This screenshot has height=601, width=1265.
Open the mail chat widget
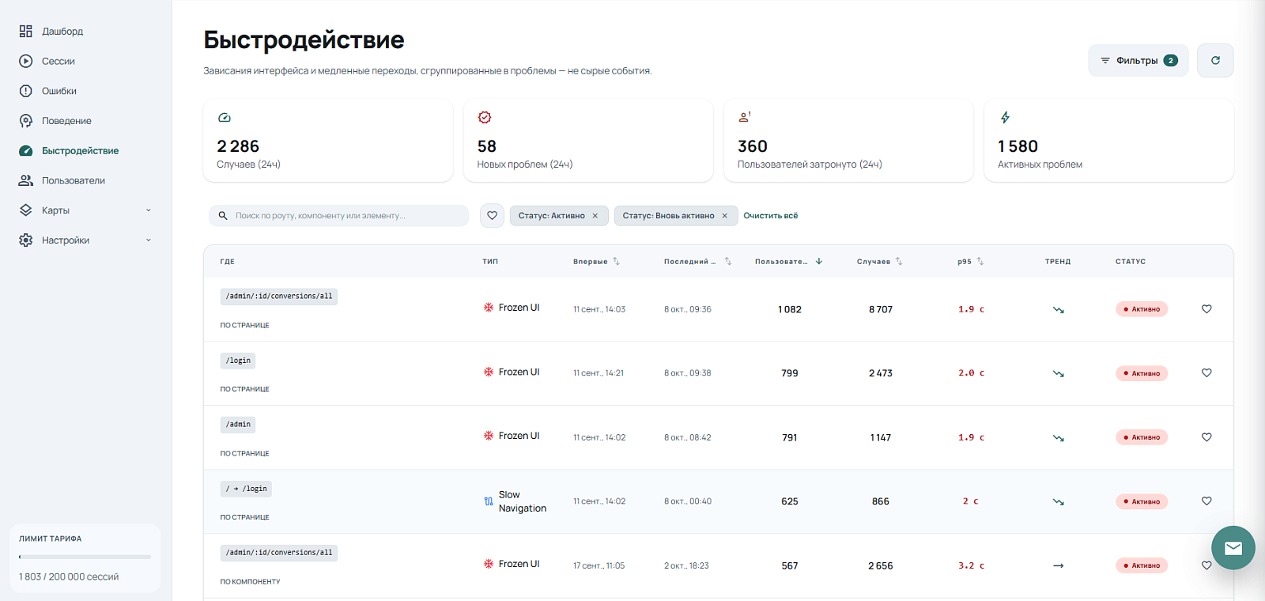1233,548
